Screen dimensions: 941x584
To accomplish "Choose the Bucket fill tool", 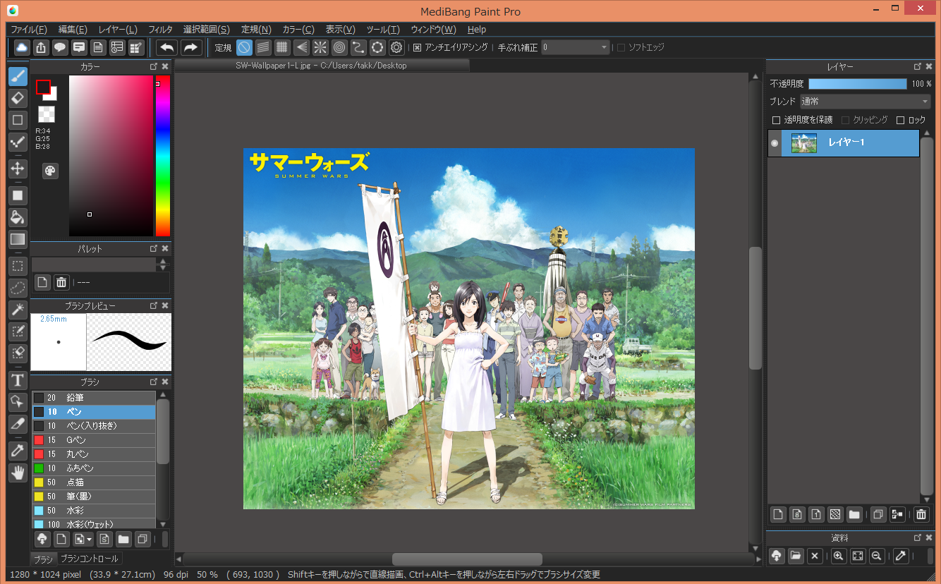I will pyautogui.click(x=18, y=217).
